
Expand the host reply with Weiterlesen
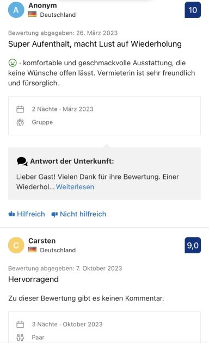click(75, 187)
